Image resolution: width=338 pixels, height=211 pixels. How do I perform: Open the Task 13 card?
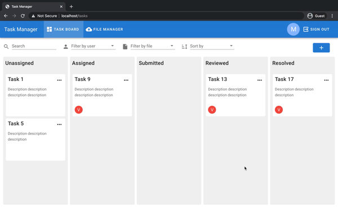pyautogui.click(x=235, y=95)
